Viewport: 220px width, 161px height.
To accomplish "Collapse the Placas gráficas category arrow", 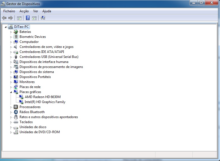I will (x=11, y=92).
